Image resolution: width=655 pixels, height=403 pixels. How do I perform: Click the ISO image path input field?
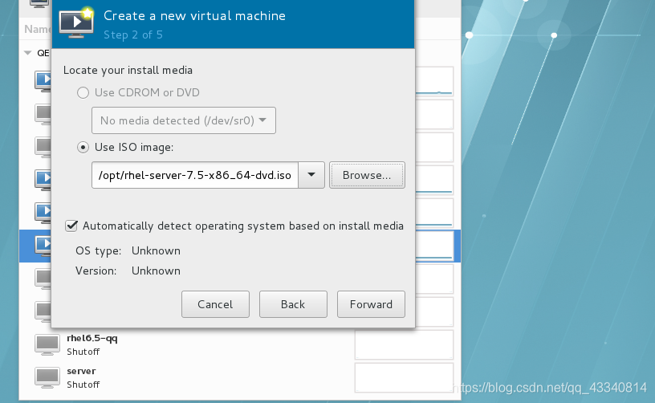pos(195,175)
